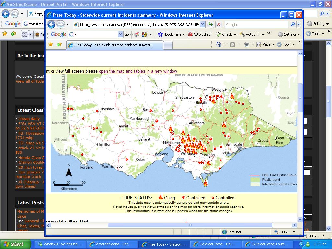Viewport: 332px width, 249px height.
Task: Click the going fire symbol near Wilsons Promontory
Action: tap(205, 184)
